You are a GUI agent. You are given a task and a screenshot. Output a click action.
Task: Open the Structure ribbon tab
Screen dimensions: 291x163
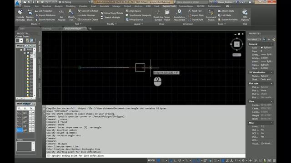tap(46, 6)
